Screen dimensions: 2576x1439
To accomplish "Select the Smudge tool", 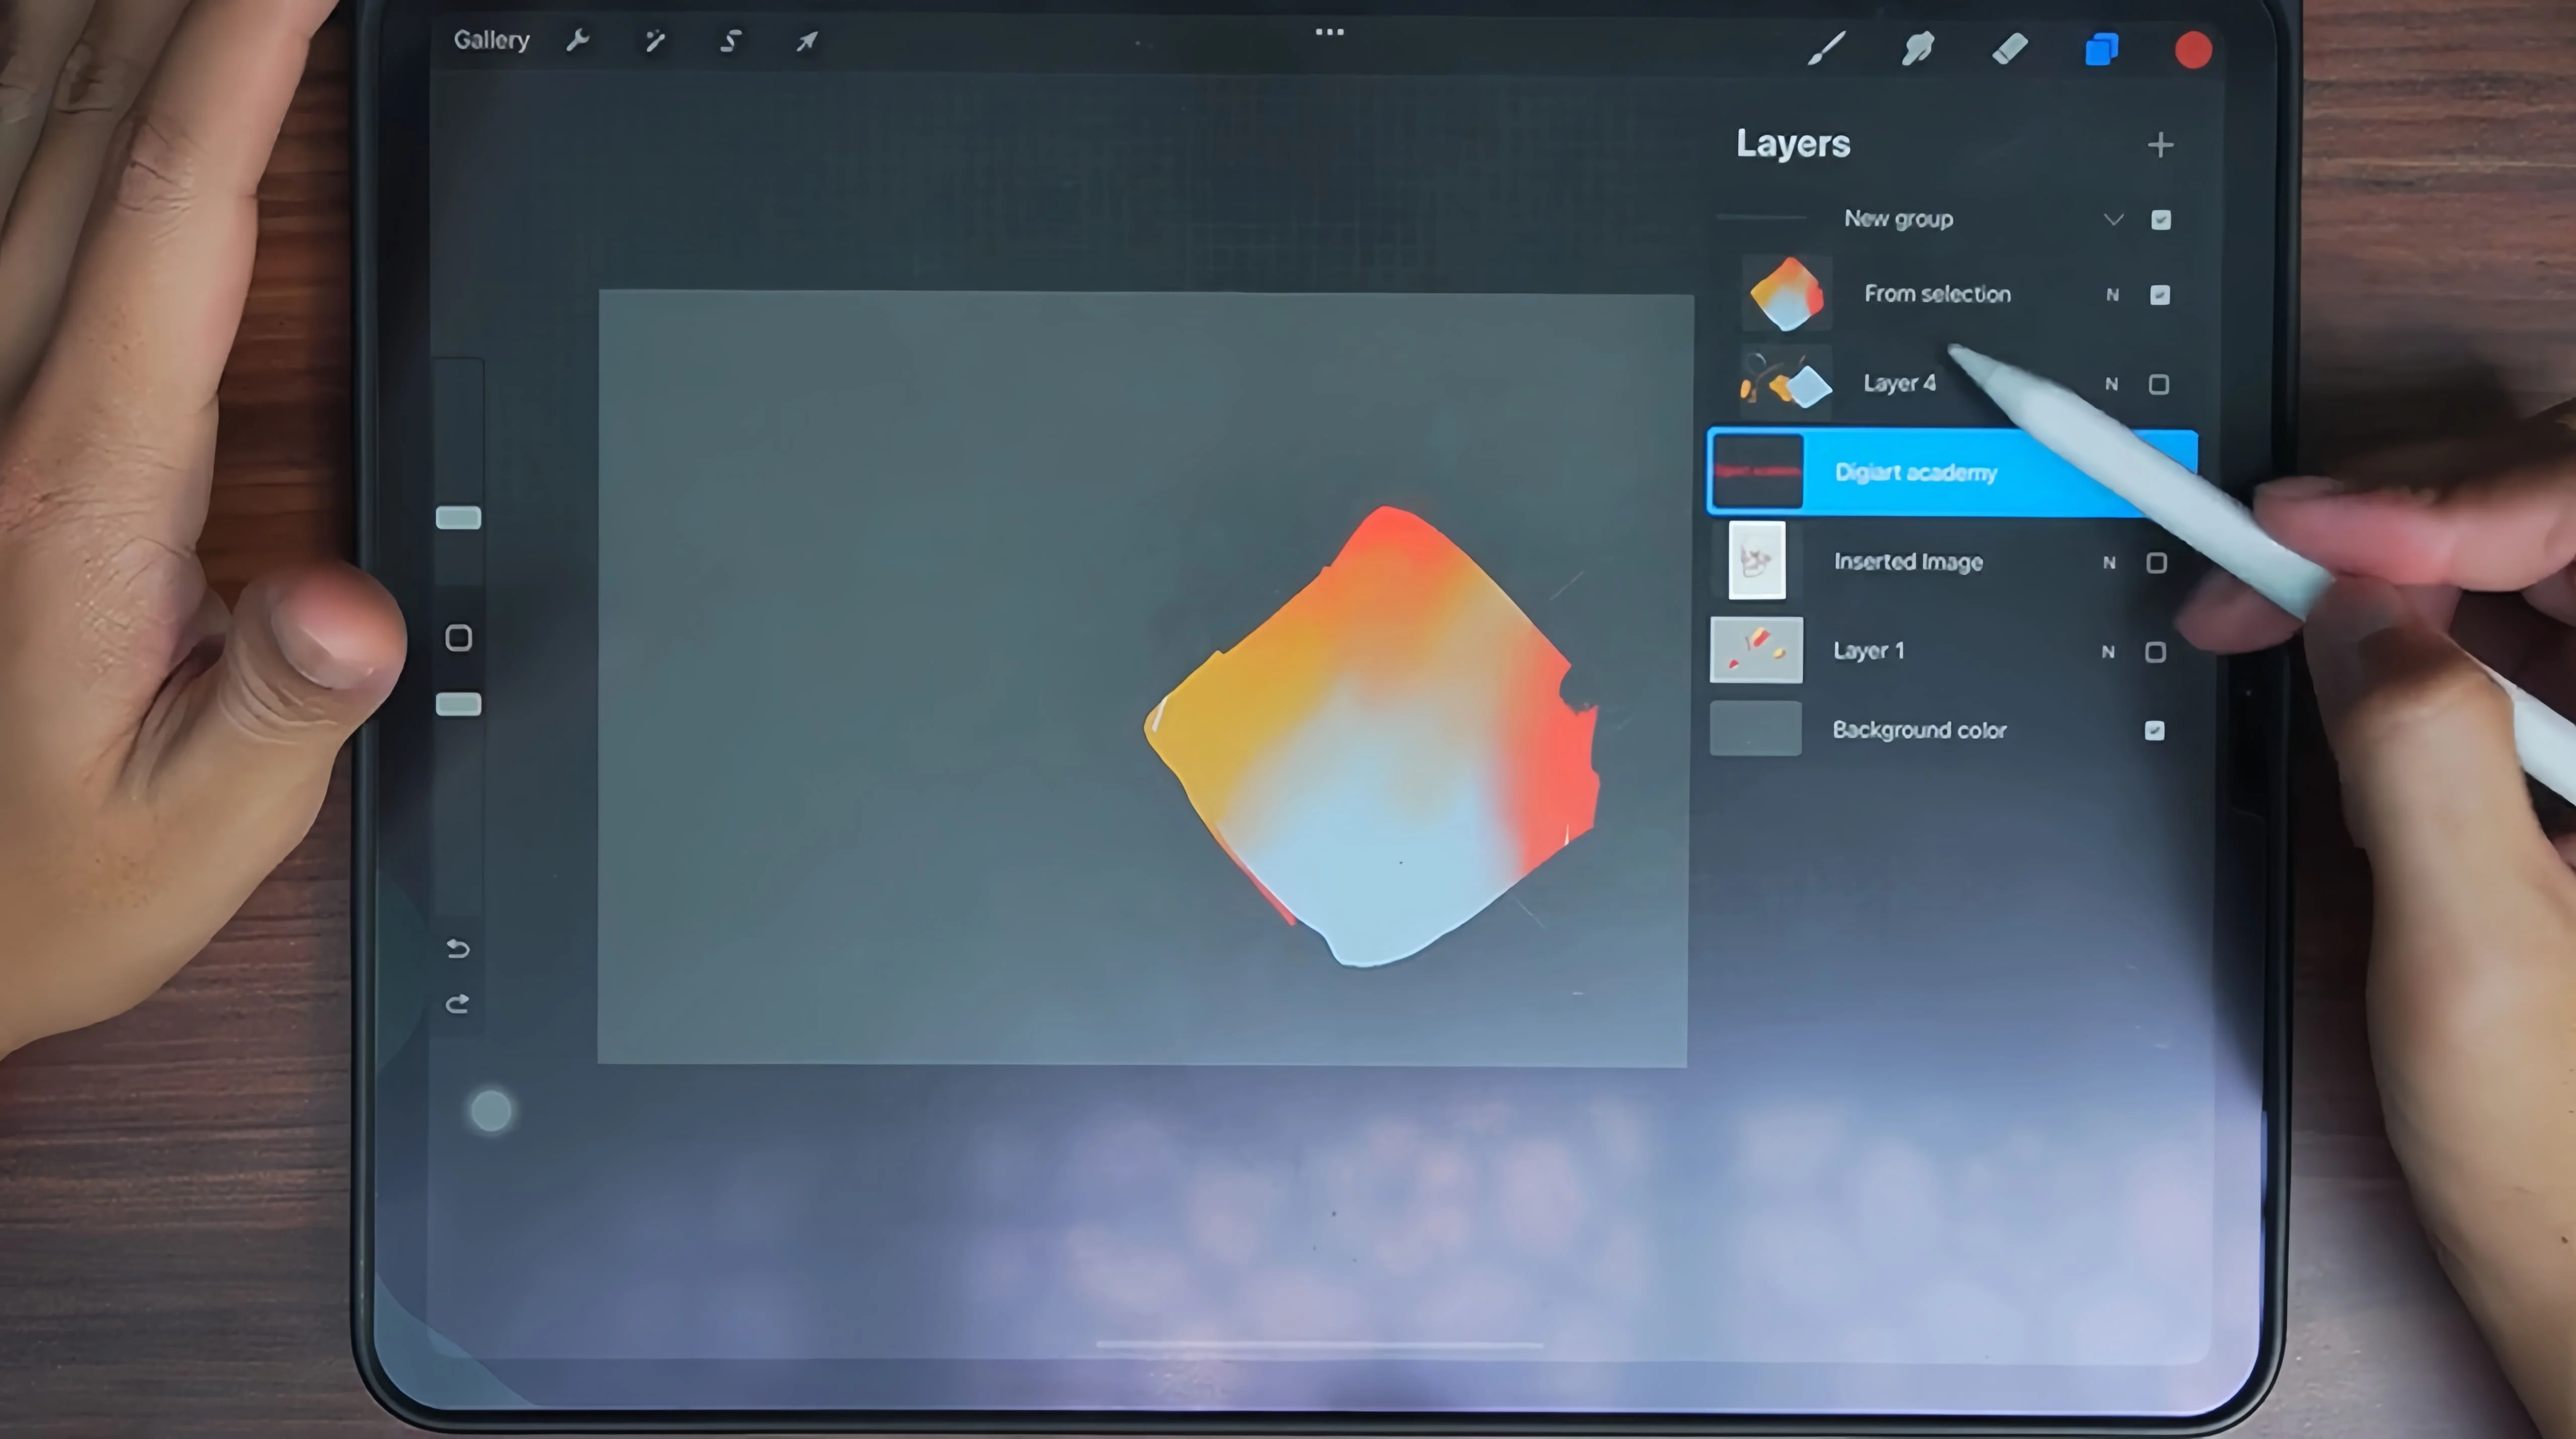I will pos(1917,48).
